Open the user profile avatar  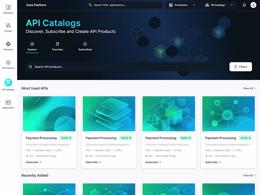tap(253, 5)
